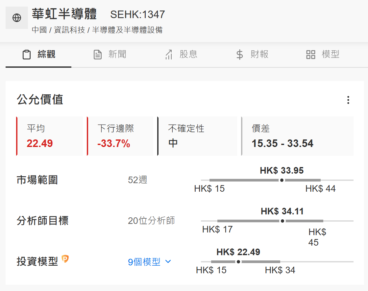
Task: Click the grid icon on 模型 tab
Action: pyautogui.click(x=310, y=55)
